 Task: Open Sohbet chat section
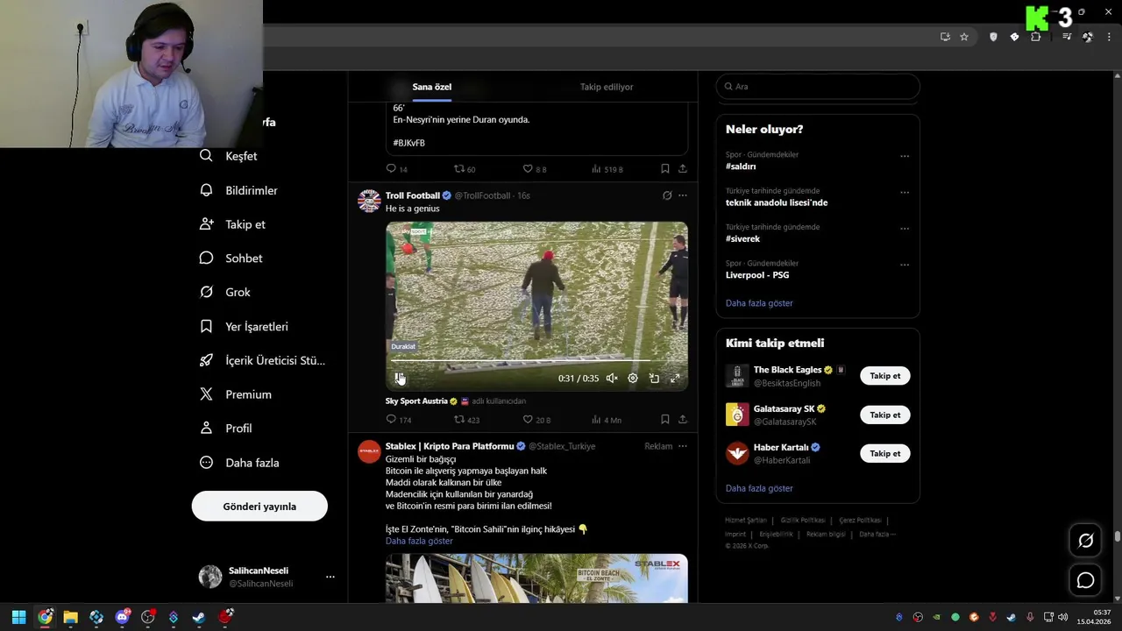point(231,259)
